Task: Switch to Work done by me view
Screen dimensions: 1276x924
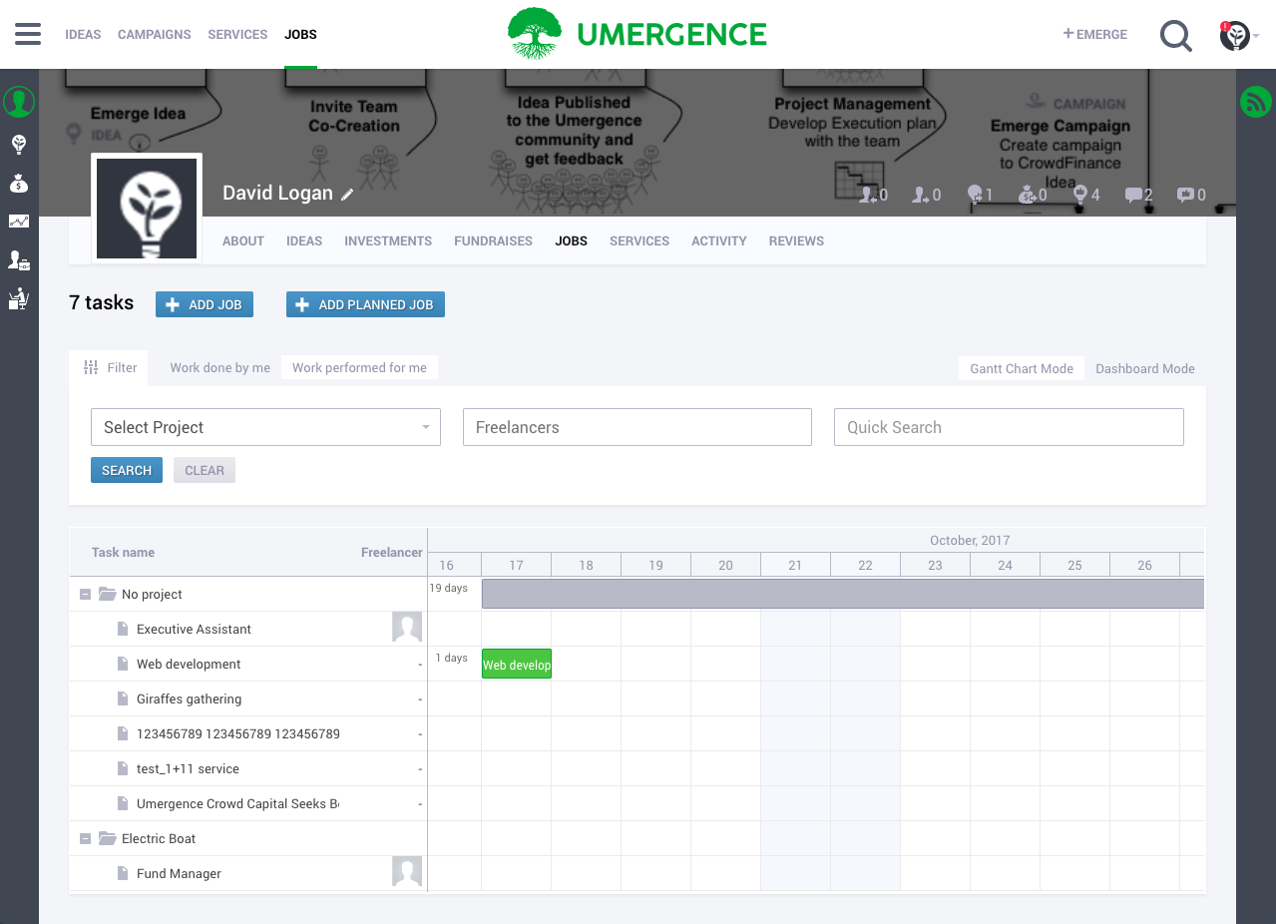Action: click(x=219, y=367)
